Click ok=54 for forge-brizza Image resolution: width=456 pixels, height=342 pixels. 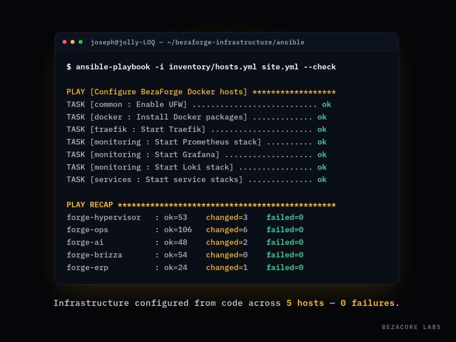point(176,255)
